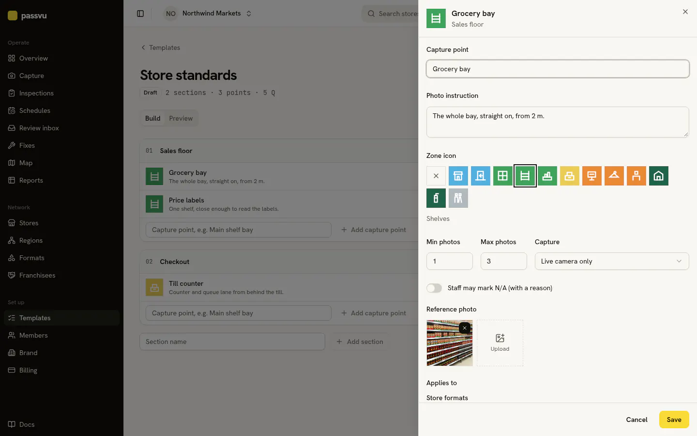The width and height of the screenshot is (697, 436).
Task: Select the orange desk zone icon
Action: [x=636, y=176]
